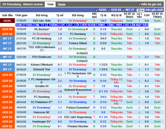
Task: Click the INT CF label for 27/07/25
Action: click(7, 38)
